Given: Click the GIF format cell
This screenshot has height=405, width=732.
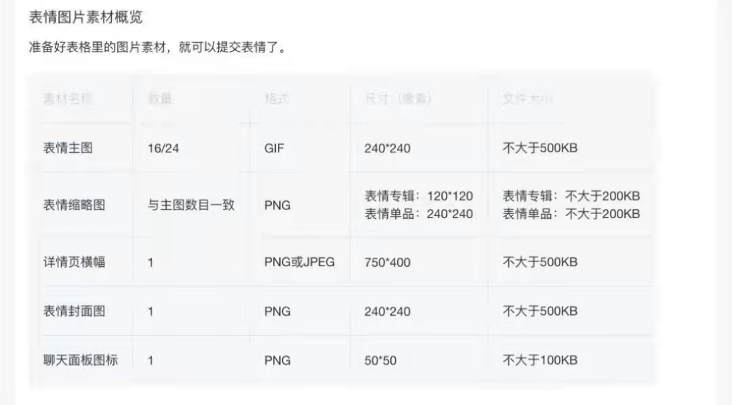Looking at the screenshot, I should click(274, 148).
